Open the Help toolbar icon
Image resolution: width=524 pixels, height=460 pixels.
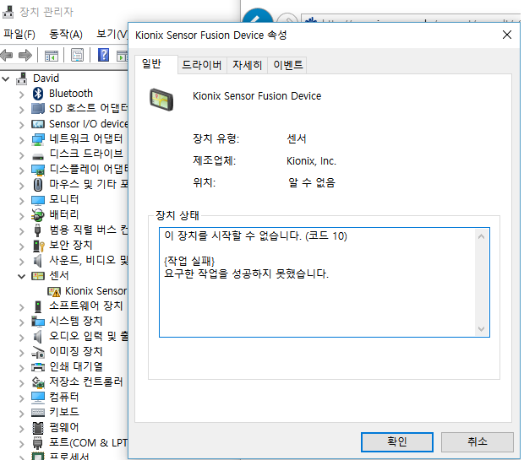click(104, 55)
